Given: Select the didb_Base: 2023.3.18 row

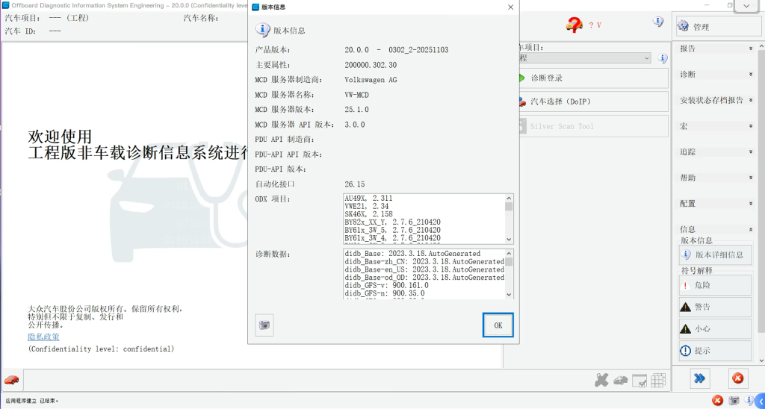Looking at the screenshot, I should point(412,254).
